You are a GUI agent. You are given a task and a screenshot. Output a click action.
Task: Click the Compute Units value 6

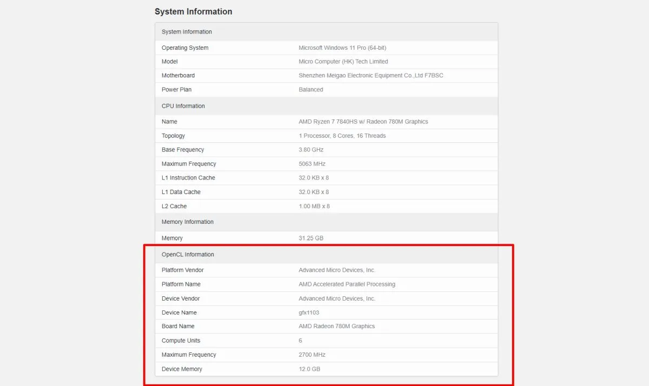(300, 341)
